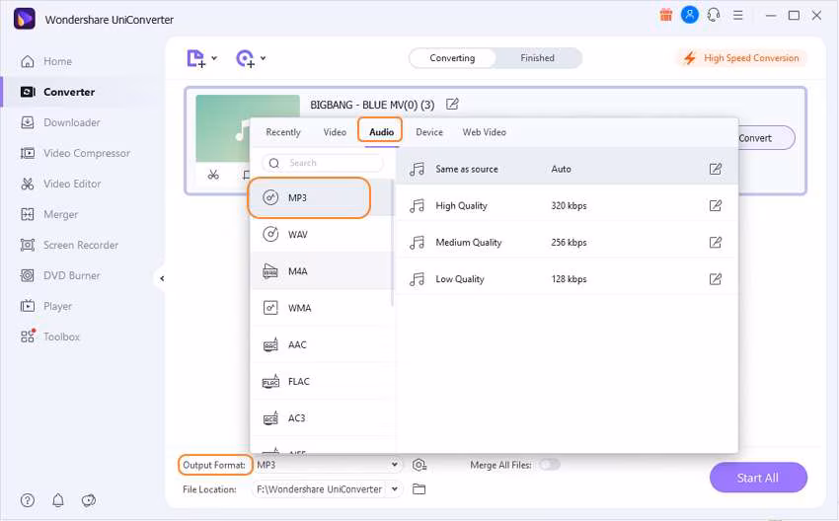Image resolution: width=839 pixels, height=521 pixels.
Task: Open DVD Burner in sidebar
Action: pyautogui.click(x=60, y=275)
